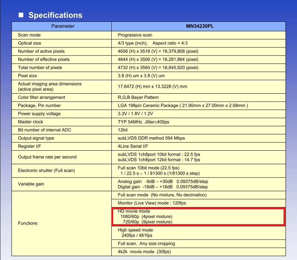Select Color filter arrangement label

pos(41,97)
